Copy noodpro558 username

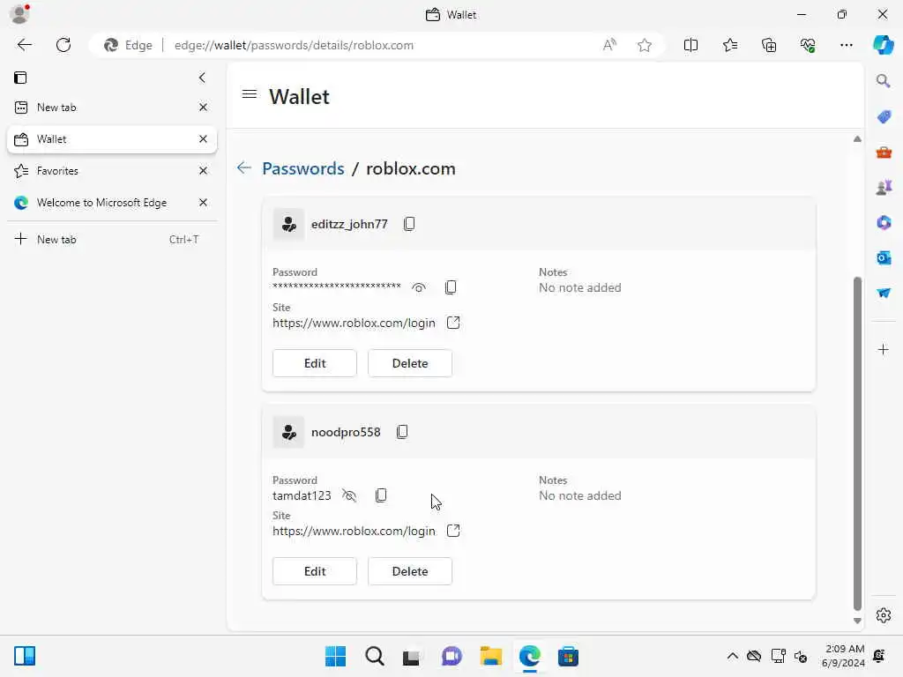pyautogui.click(x=402, y=432)
